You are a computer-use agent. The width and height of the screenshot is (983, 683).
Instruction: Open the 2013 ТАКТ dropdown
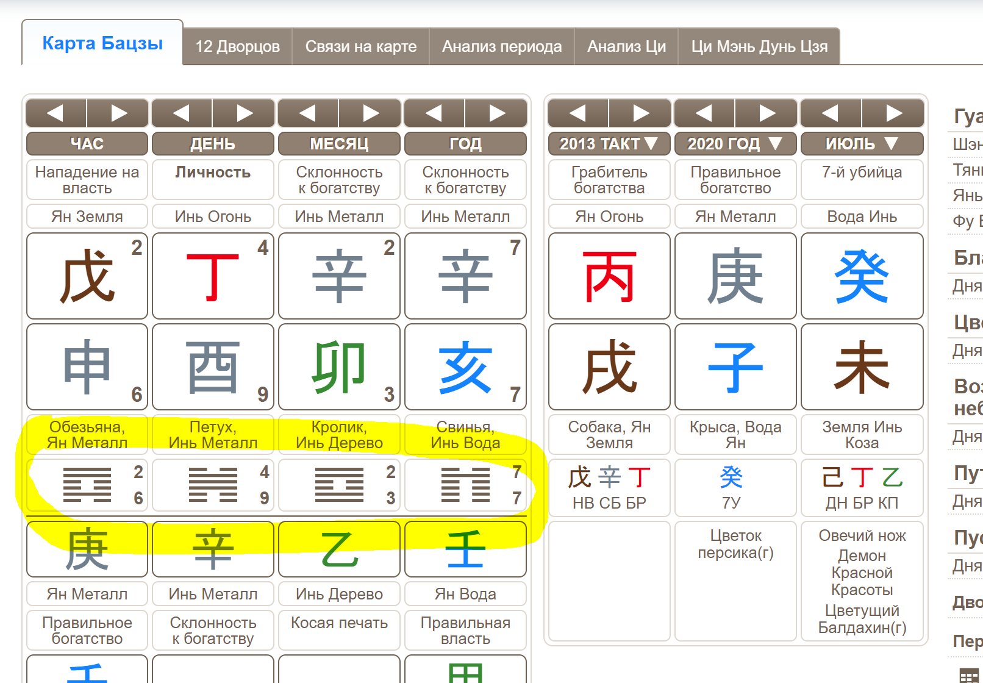coord(609,144)
